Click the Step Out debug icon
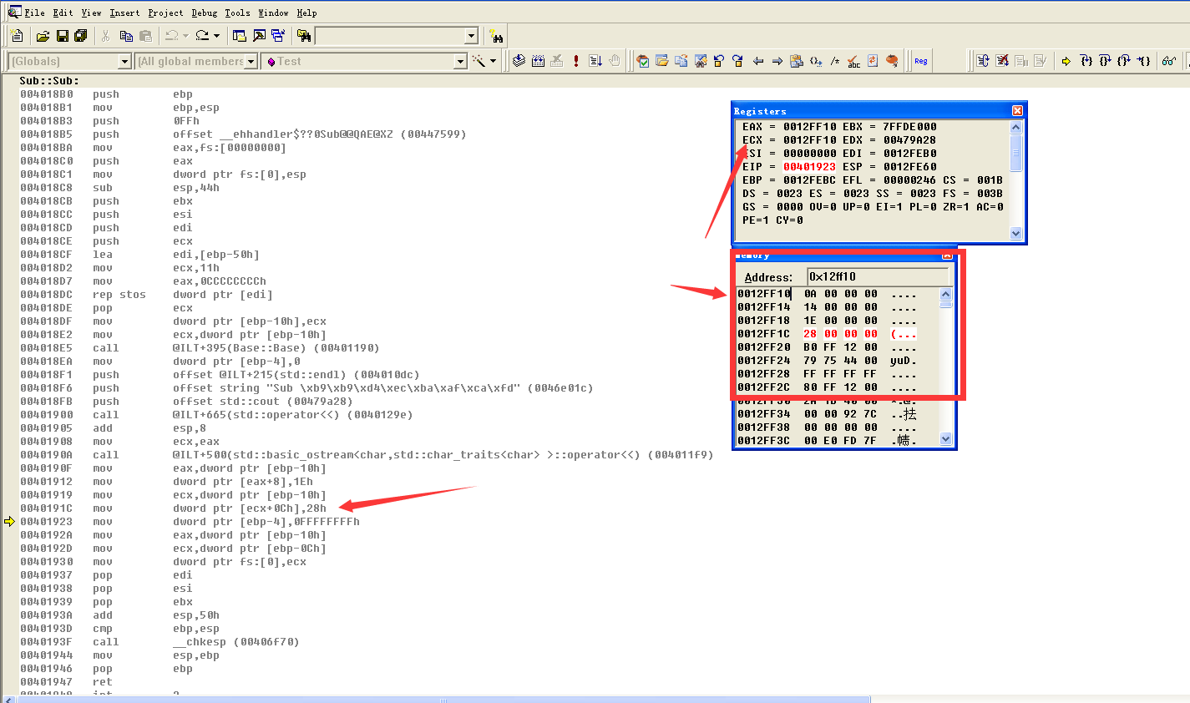This screenshot has width=1190, height=703. [1124, 61]
